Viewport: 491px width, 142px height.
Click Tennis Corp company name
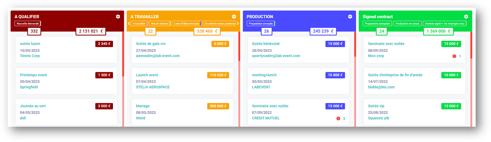tap(30, 56)
